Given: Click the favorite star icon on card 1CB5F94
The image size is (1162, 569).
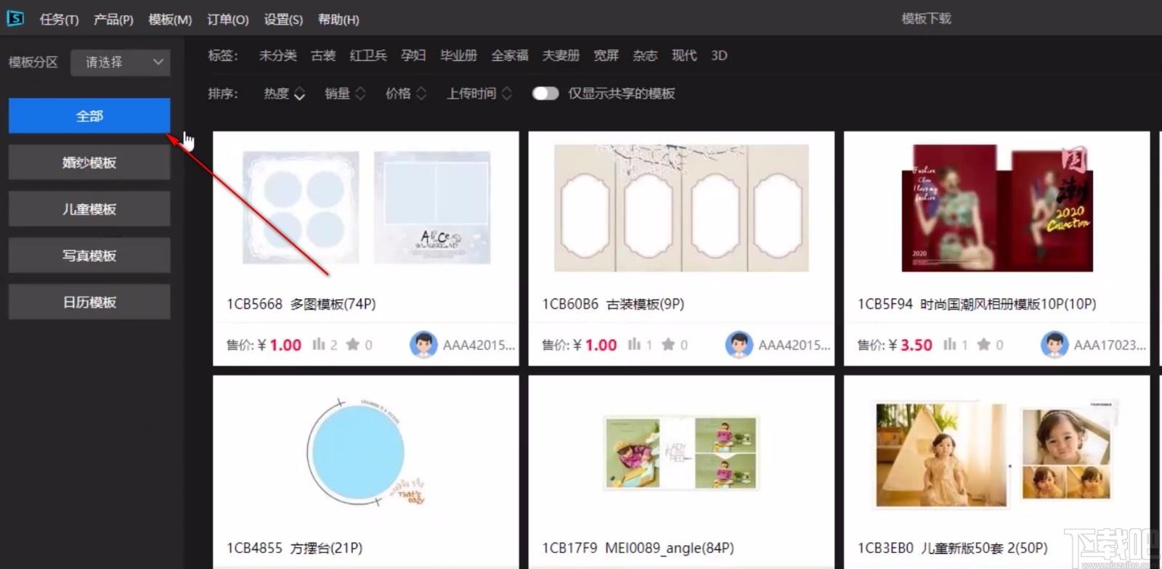Looking at the screenshot, I should (x=984, y=344).
